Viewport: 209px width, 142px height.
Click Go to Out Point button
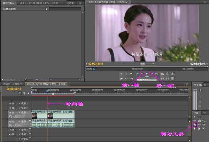[x=126, y=78]
